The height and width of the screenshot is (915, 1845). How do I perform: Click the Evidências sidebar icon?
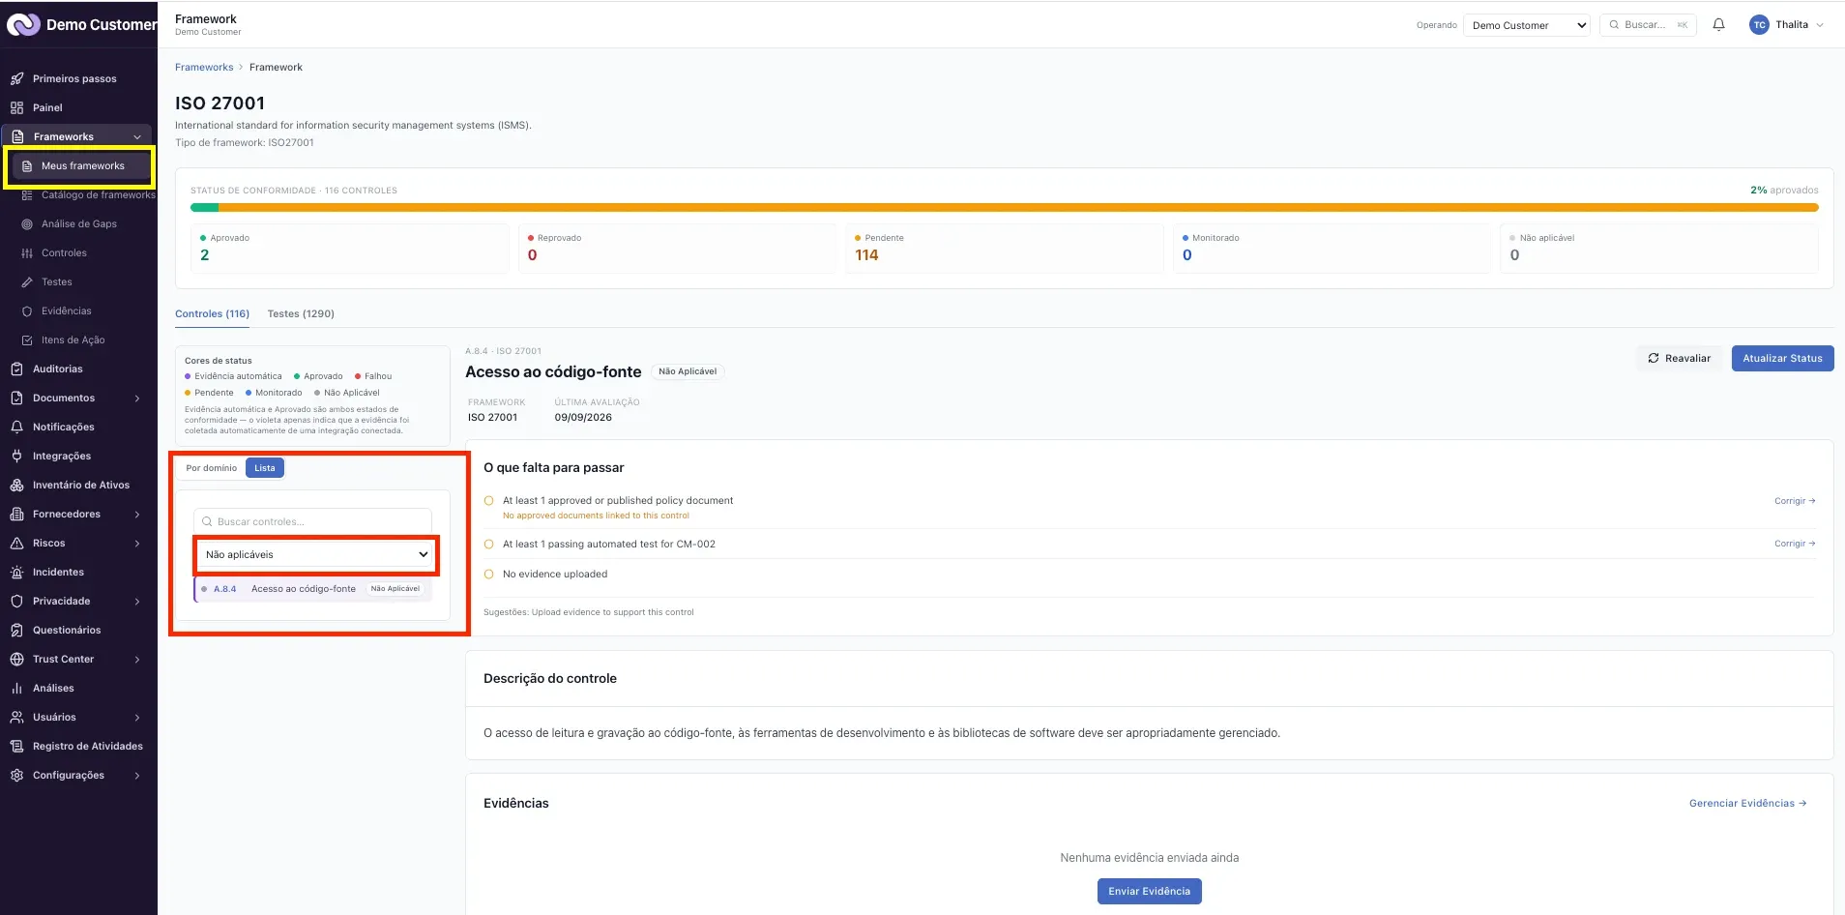[27, 310]
